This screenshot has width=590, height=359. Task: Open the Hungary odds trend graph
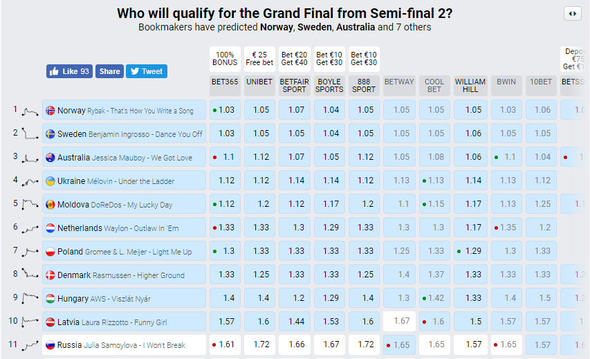click(30, 298)
